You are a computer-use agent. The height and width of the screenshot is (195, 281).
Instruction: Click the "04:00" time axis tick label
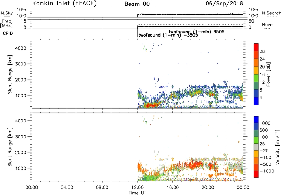(67, 188)
